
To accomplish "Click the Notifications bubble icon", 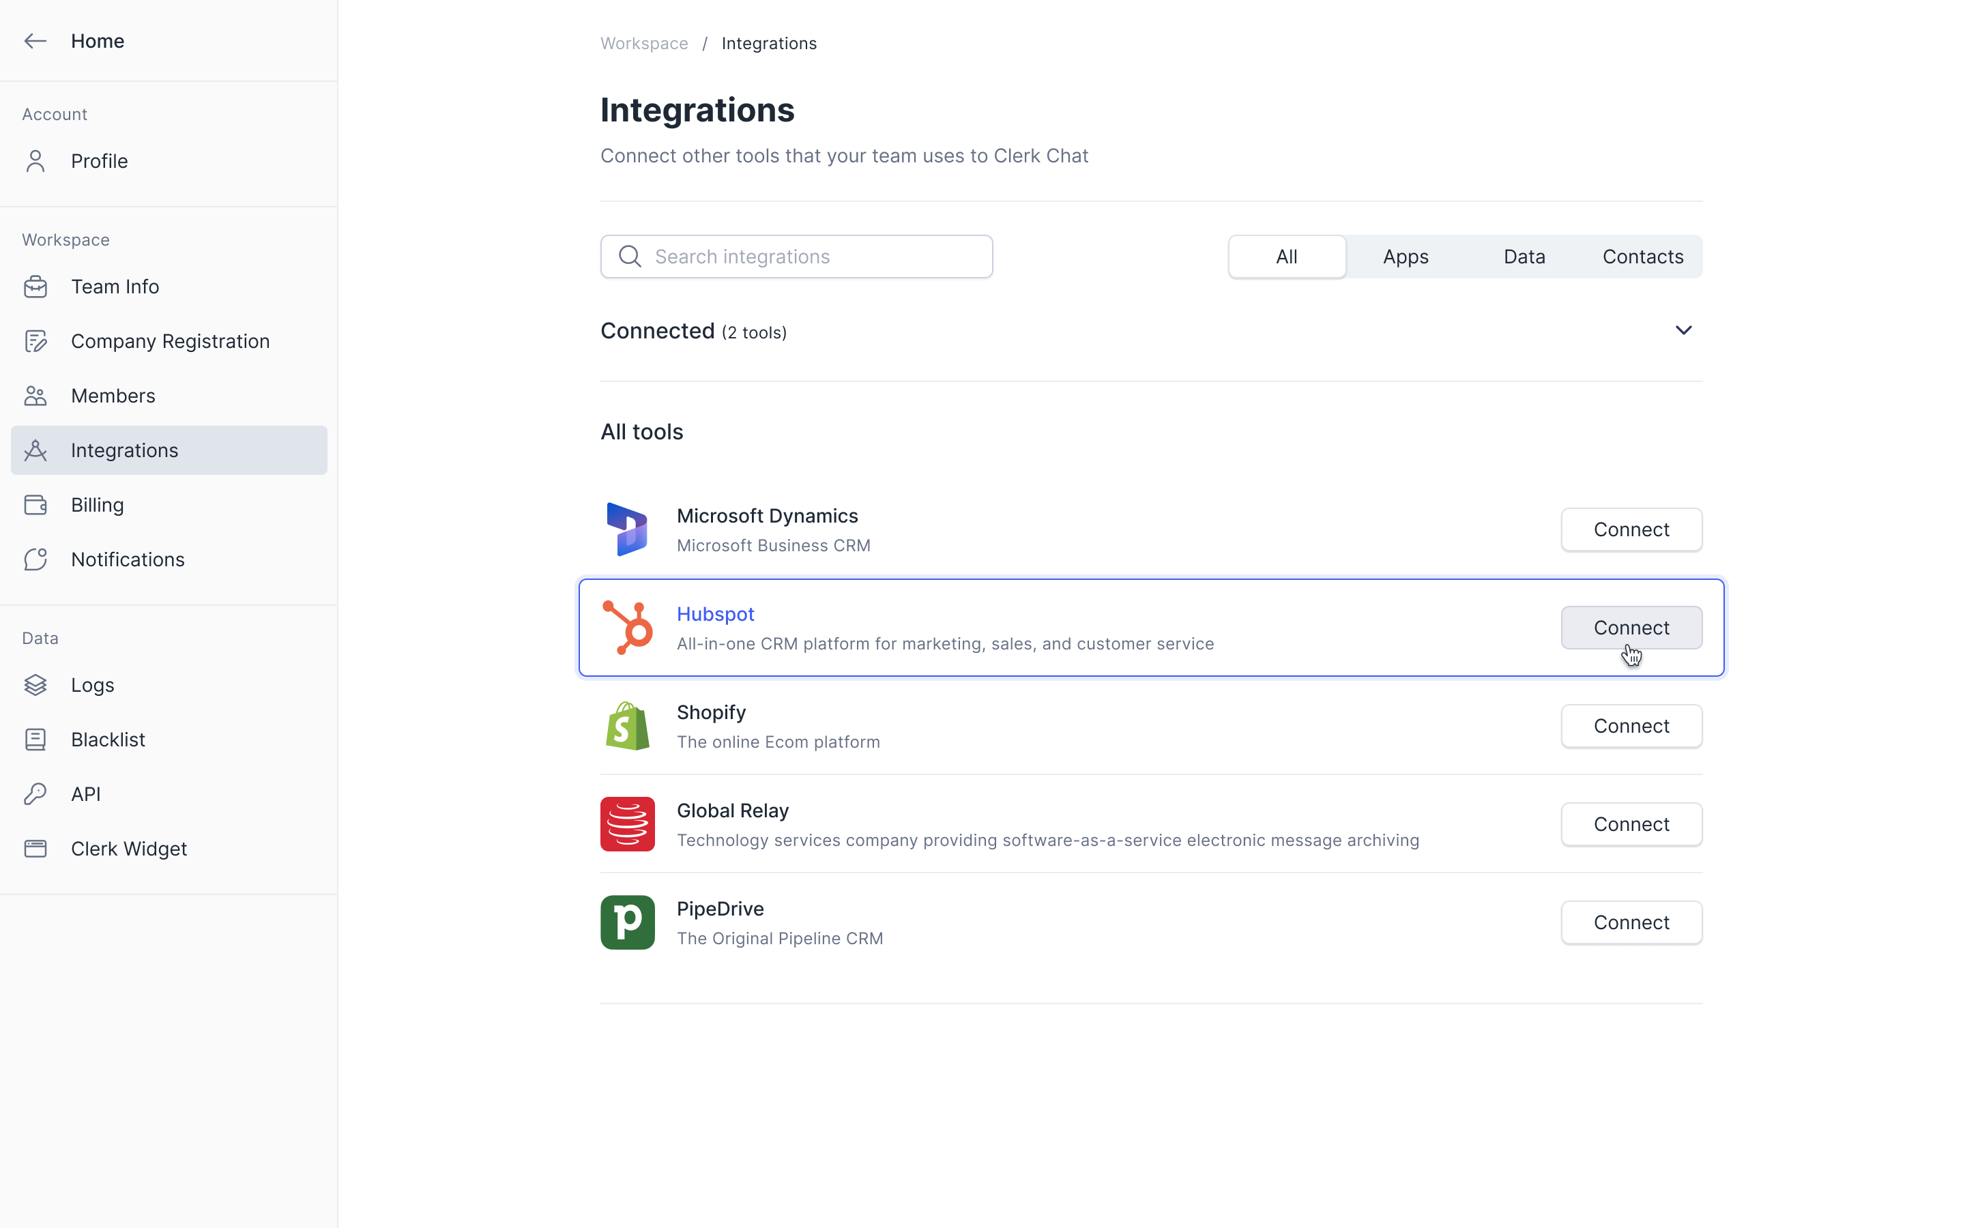I will pos(35,559).
